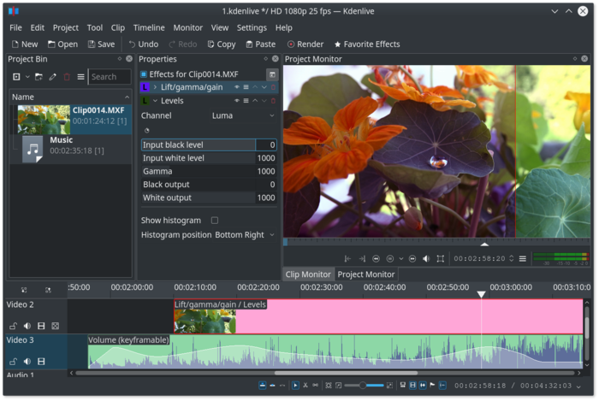Open the Timeline menu
This screenshot has height=401, width=599.
(149, 27)
